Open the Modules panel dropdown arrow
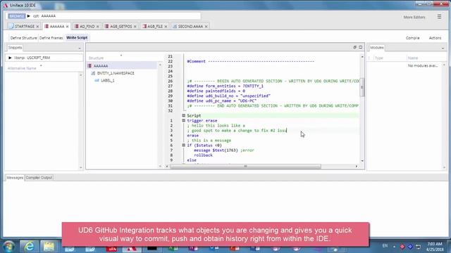 click(443, 48)
